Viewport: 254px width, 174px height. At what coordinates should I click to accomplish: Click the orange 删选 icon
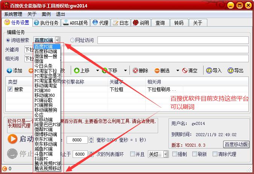[157, 71]
